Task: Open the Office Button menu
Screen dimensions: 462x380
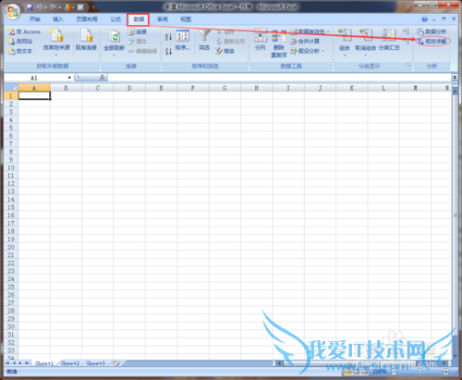Action: coord(13,12)
